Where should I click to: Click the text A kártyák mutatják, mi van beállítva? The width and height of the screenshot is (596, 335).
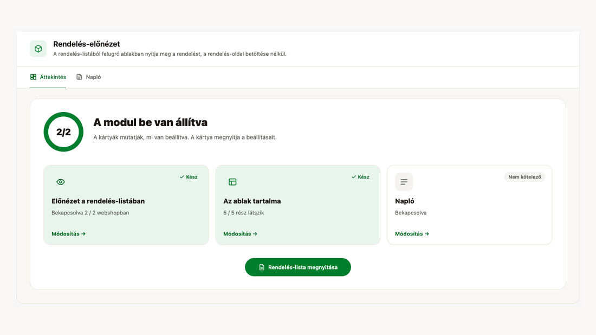click(x=141, y=137)
